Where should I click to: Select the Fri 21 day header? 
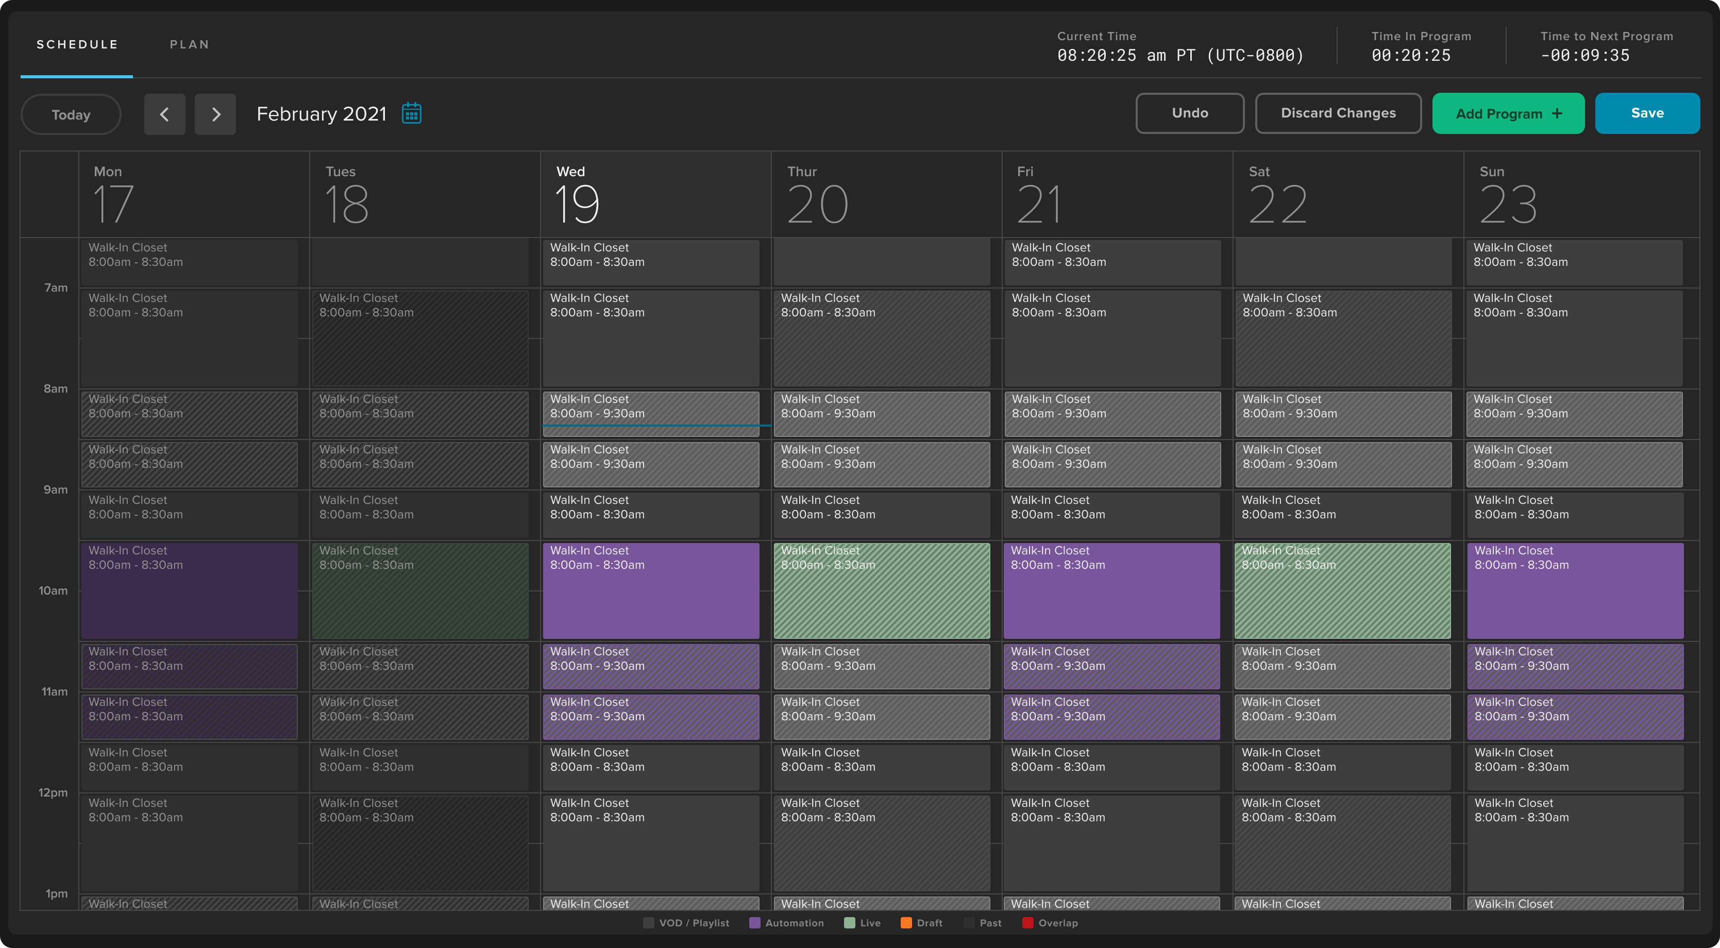coord(1118,194)
